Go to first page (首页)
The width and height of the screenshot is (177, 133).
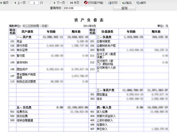pos(4,3)
